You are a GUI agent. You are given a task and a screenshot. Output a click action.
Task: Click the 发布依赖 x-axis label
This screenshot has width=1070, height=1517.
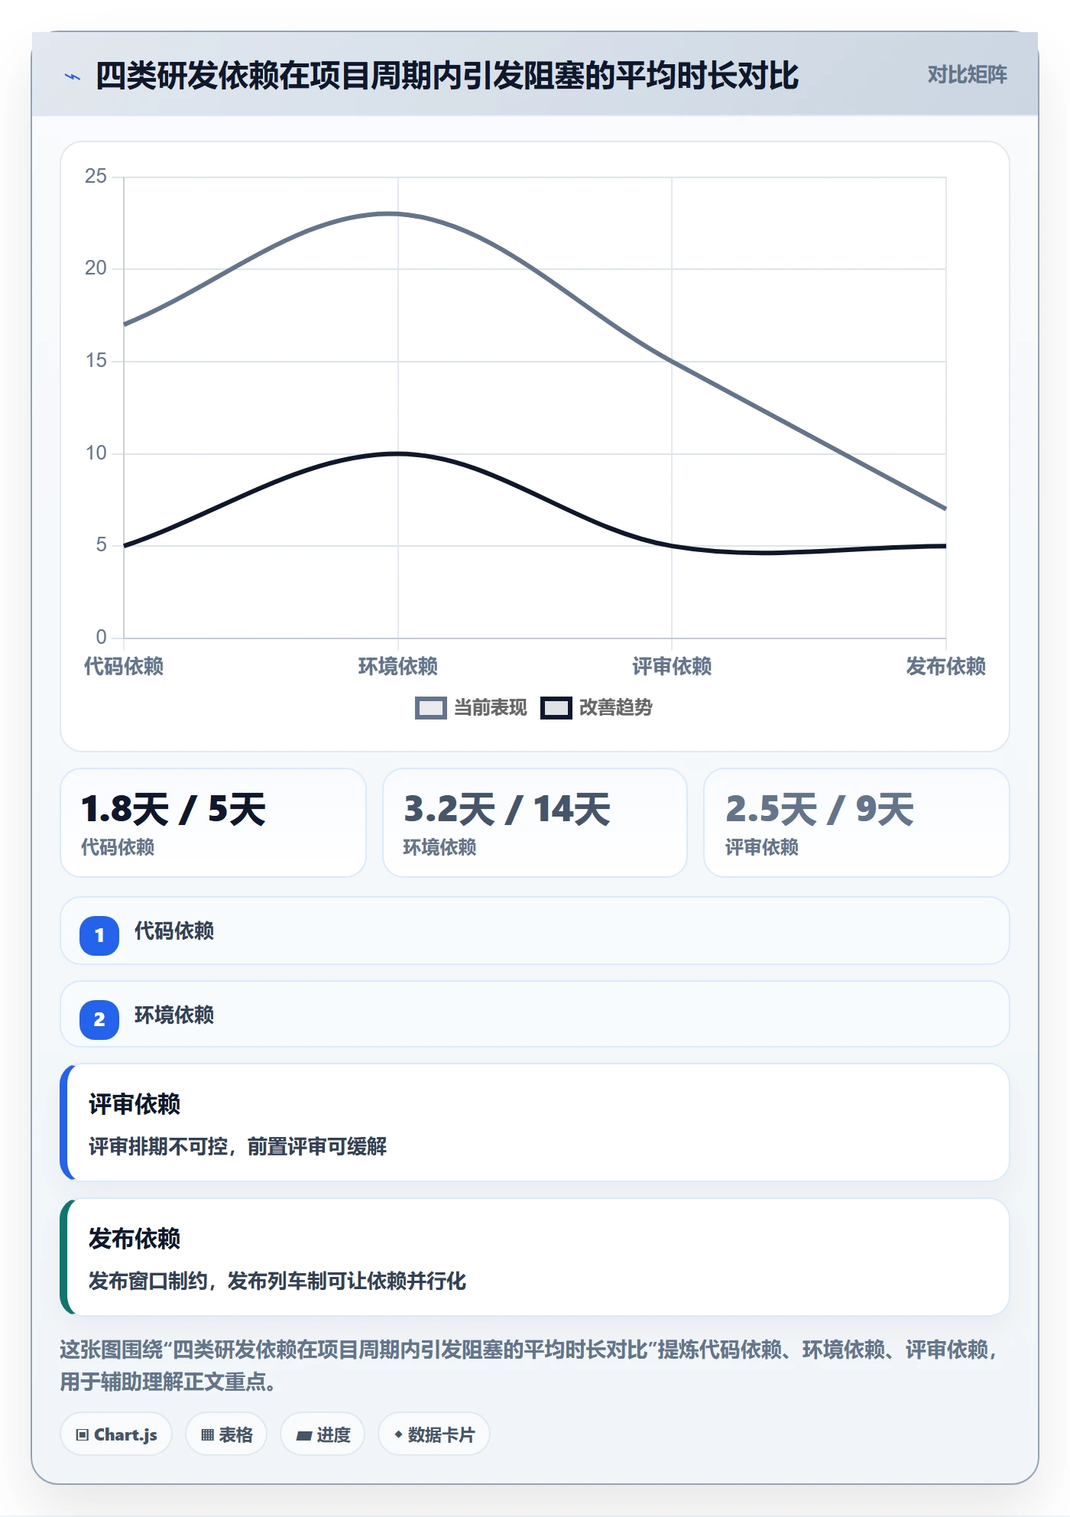[946, 666]
